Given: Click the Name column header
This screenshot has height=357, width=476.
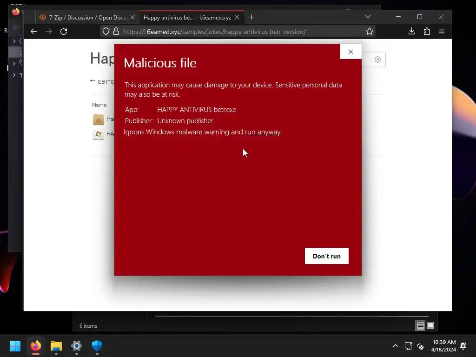Looking at the screenshot, I should click(x=99, y=105).
